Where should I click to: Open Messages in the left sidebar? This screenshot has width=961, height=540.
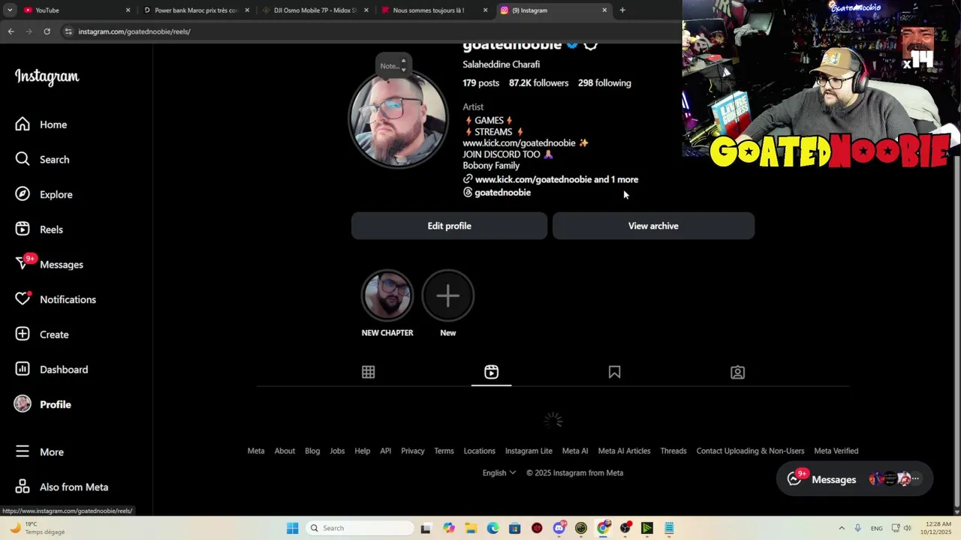click(x=50, y=264)
